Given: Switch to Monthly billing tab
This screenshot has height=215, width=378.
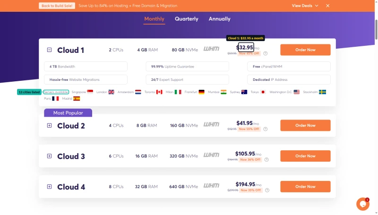Looking at the screenshot, I should pos(155,19).
